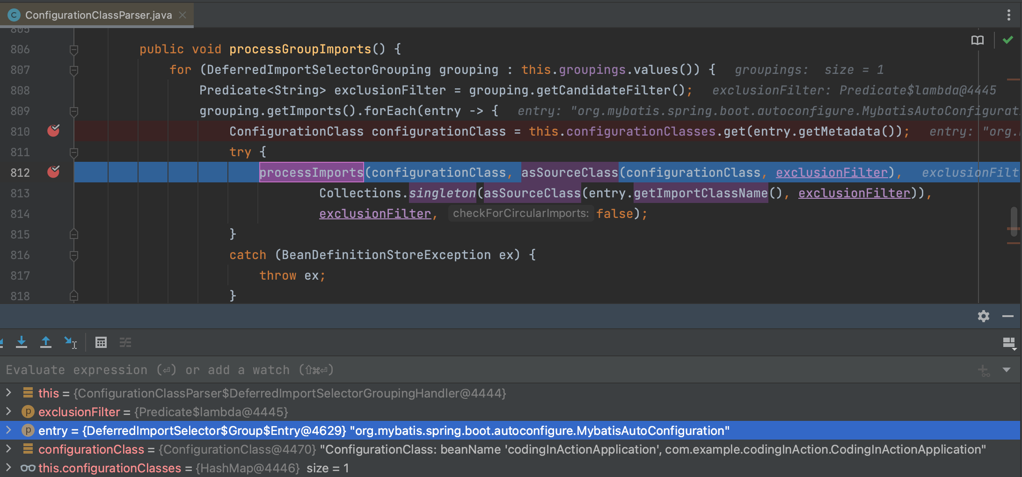1022x477 pixels.
Task: Open the editor tabs three-dot menu
Action: click(1008, 15)
